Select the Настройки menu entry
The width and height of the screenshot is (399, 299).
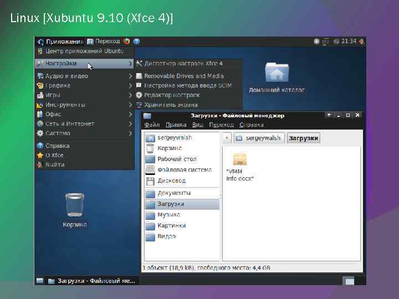[84, 64]
